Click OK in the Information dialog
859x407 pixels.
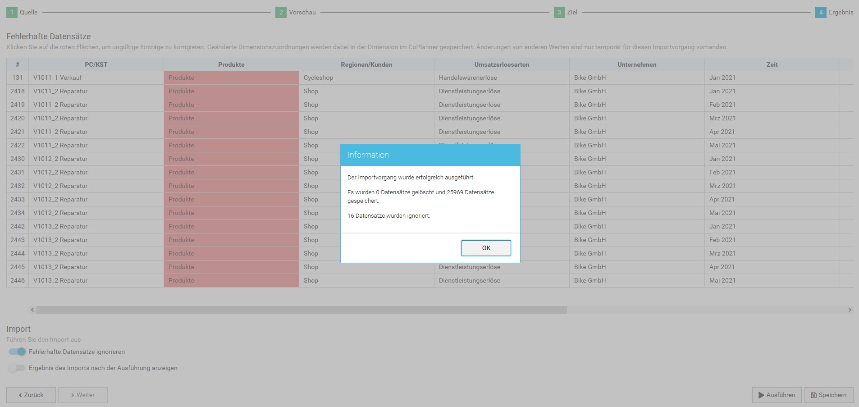(486, 248)
